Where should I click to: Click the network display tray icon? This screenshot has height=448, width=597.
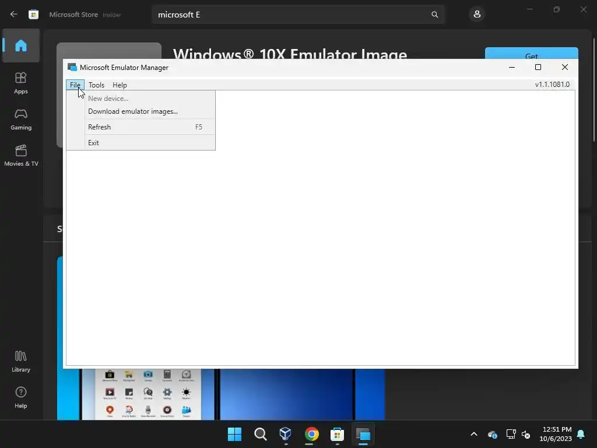tap(511, 434)
